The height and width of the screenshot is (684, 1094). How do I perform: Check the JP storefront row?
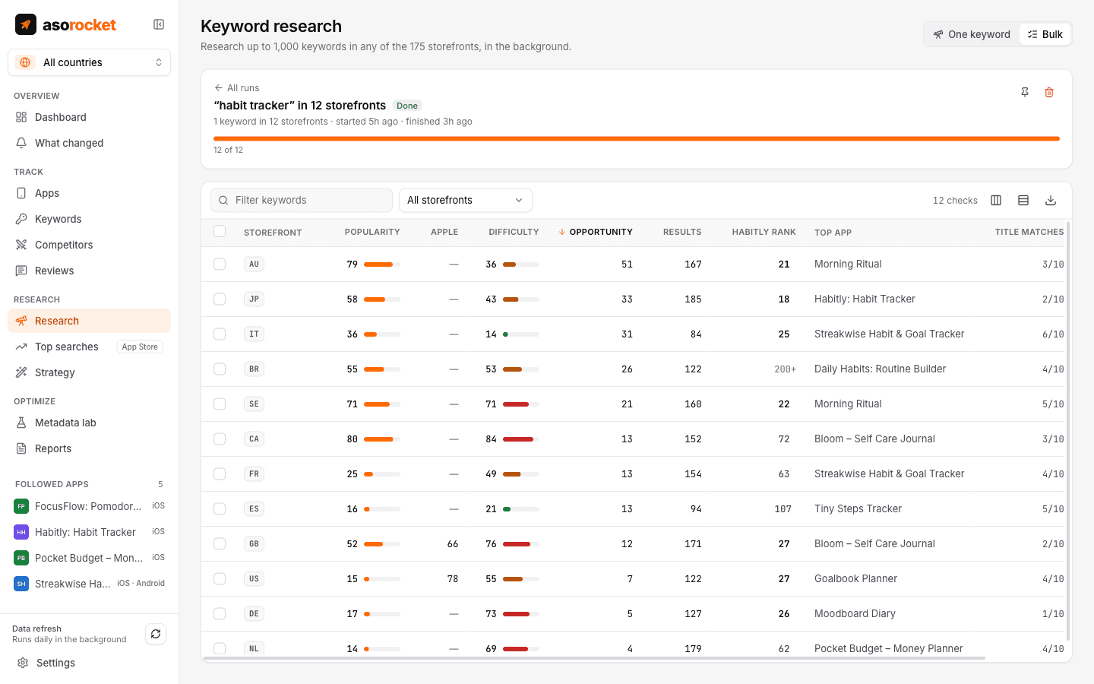tap(220, 299)
